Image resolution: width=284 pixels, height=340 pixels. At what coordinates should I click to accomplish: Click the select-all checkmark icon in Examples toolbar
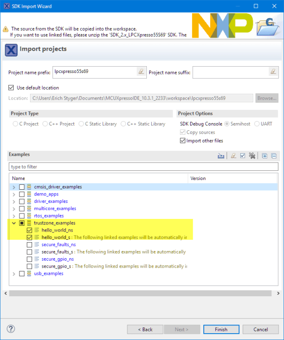(243, 156)
